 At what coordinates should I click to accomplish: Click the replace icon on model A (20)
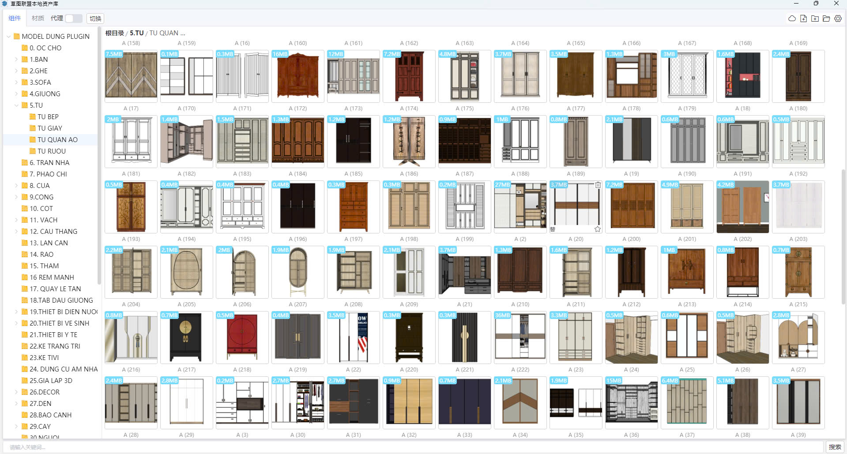[553, 229]
